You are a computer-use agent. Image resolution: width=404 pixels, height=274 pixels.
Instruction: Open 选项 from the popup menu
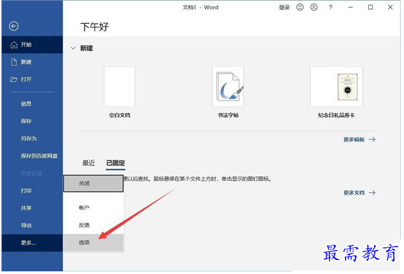tap(93, 242)
